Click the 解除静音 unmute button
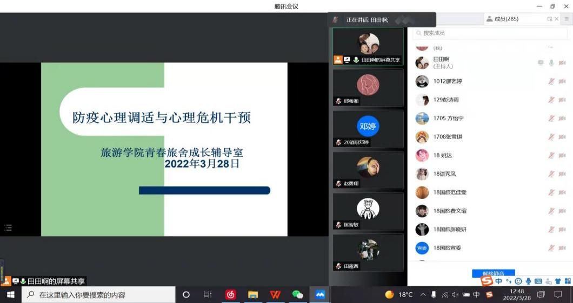This screenshot has height=303, width=573. point(493,273)
